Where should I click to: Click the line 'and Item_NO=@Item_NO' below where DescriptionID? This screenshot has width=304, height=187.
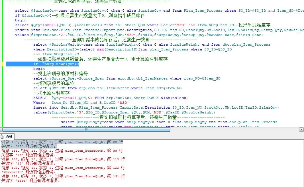point(56,54)
